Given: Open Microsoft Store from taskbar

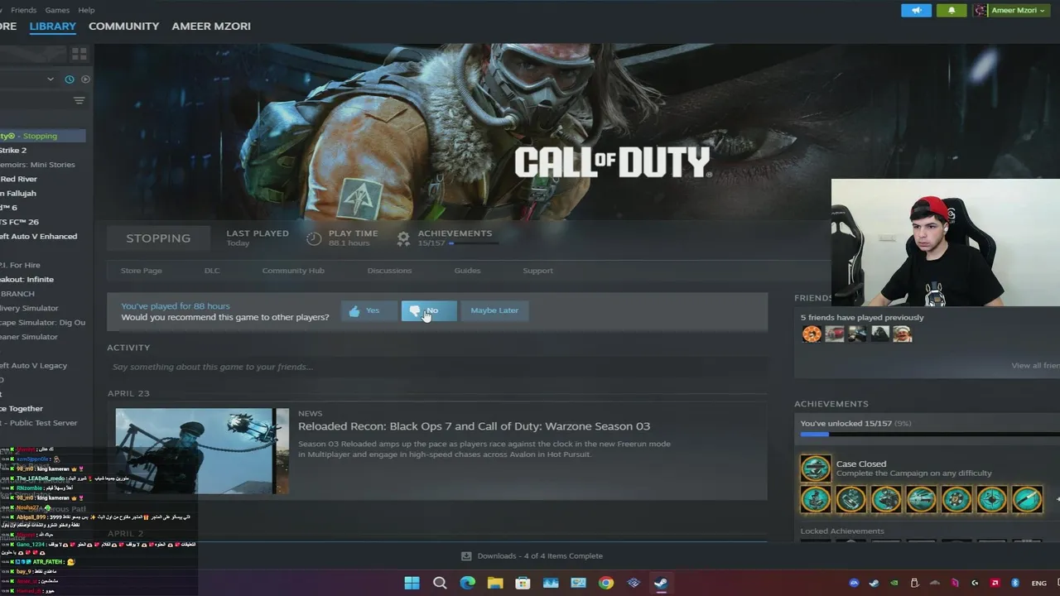Looking at the screenshot, I should click(523, 583).
